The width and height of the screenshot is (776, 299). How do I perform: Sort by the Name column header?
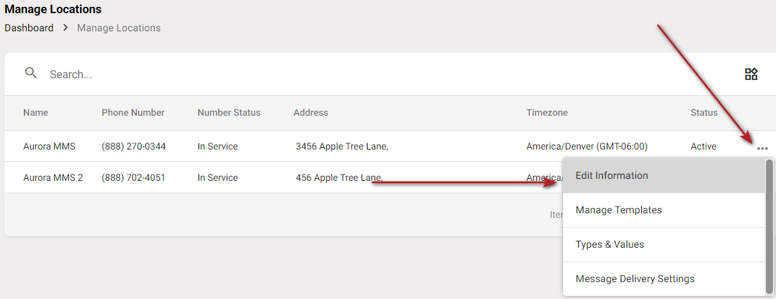36,113
